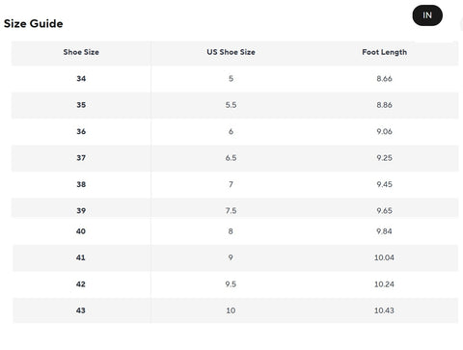Select shoe size 39 cell

(x=81, y=211)
